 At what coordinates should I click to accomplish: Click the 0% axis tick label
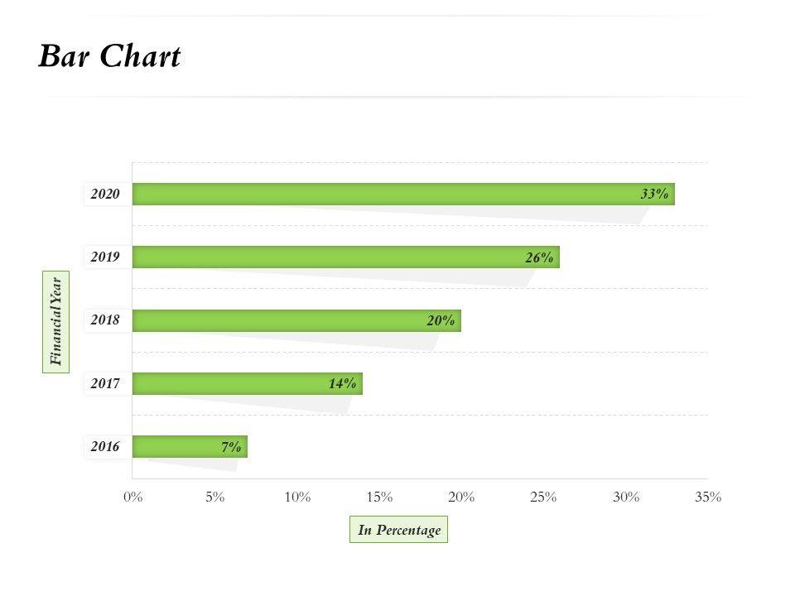[x=132, y=497]
